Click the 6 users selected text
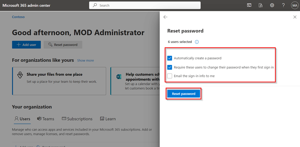300x147 pixels. click(x=180, y=42)
